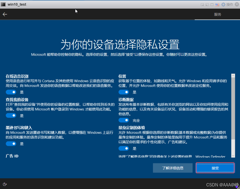Click the 接受 button
The width and height of the screenshot is (240, 189).
pyautogui.click(x=215, y=168)
